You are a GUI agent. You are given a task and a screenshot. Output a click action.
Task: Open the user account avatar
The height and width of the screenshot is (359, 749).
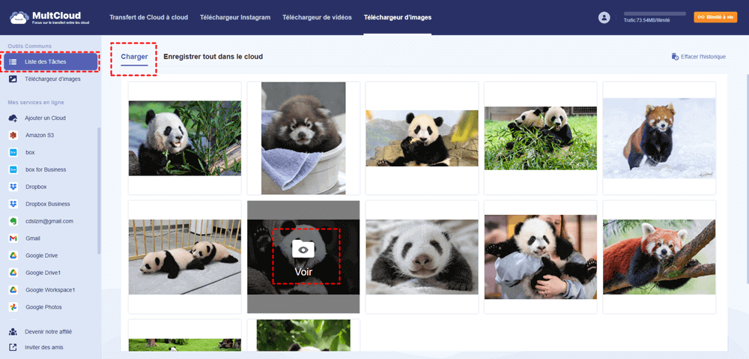(x=604, y=17)
